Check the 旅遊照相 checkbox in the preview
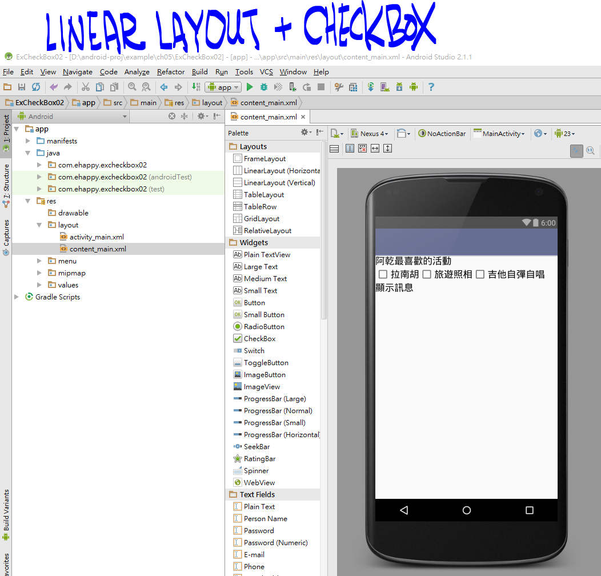Screen dimensions: 601x576 click(425, 274)
